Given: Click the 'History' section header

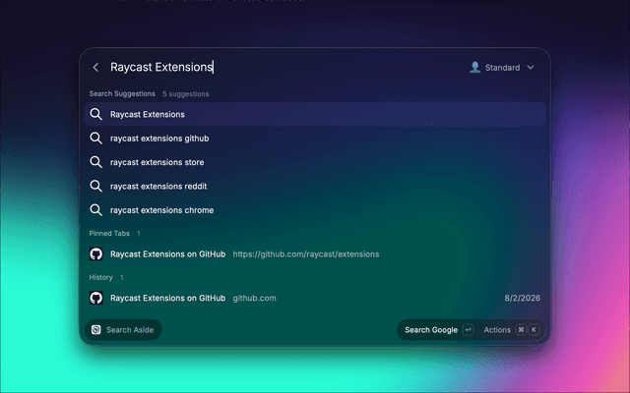Looking at the screenshot, I should coord(100,277).
